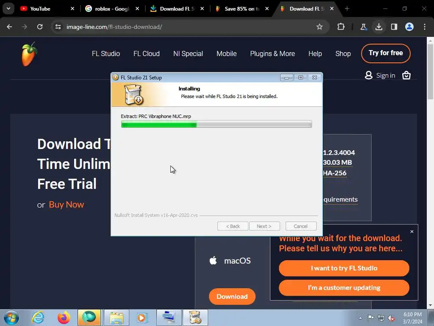Go back with the browser back arrow

click(x=9, y=27)
